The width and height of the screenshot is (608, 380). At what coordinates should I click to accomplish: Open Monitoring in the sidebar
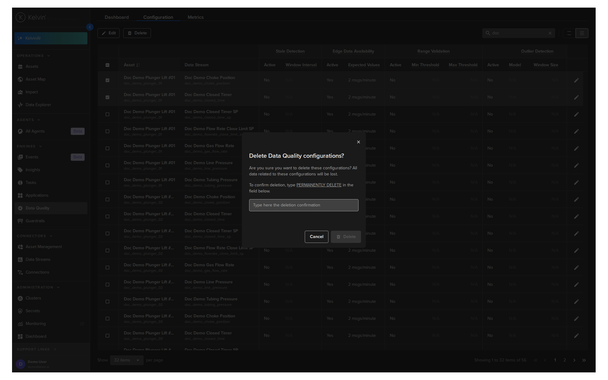pyautogui.click(x=51, y=324)
